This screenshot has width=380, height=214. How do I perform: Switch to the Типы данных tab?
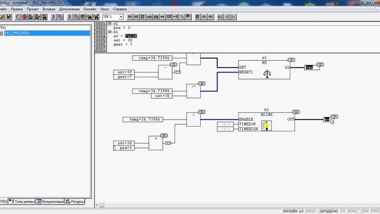pos(22,202)
